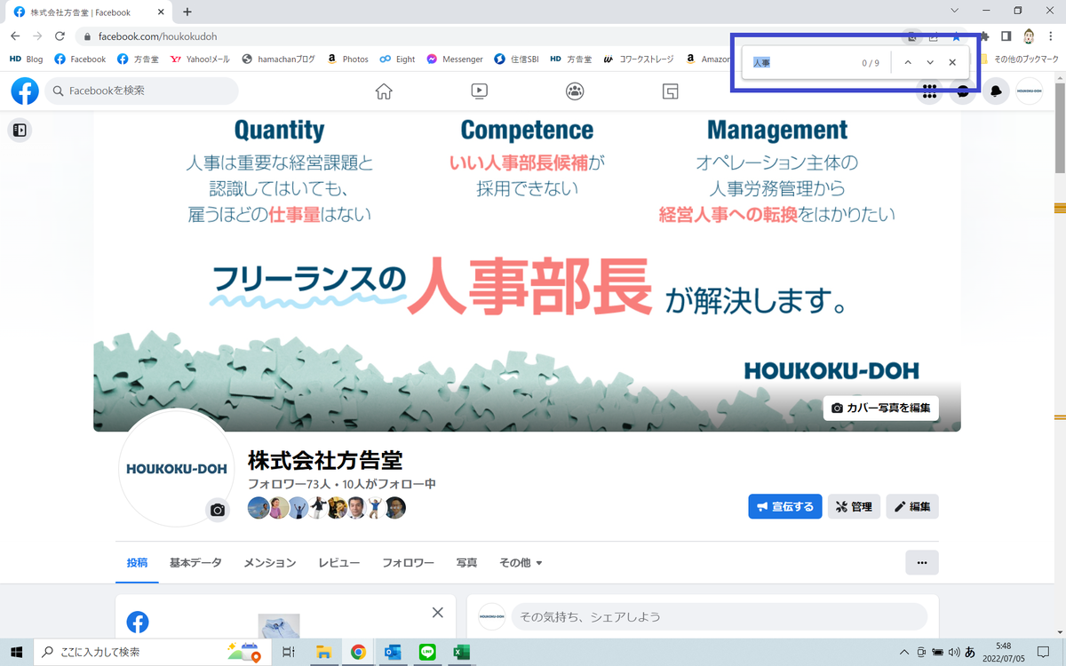1066x666 pixels.
Task: Click the 管理 button
Action: (x=854, y=506)
